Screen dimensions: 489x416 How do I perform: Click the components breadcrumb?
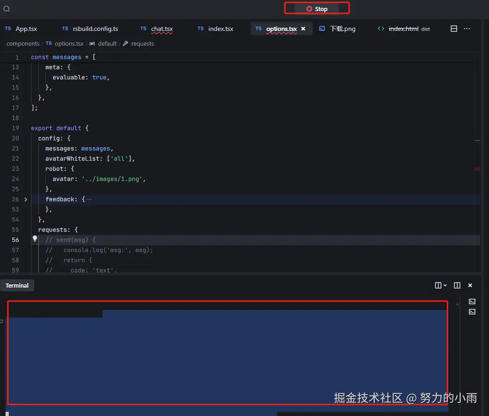(23, 43)
